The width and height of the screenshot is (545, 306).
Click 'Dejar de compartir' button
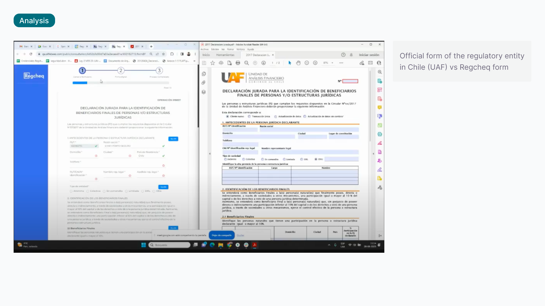coord(222,235)
